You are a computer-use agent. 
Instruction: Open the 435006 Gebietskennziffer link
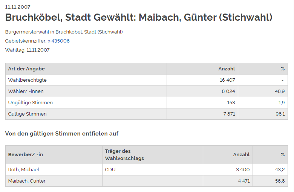pos(60,41)
